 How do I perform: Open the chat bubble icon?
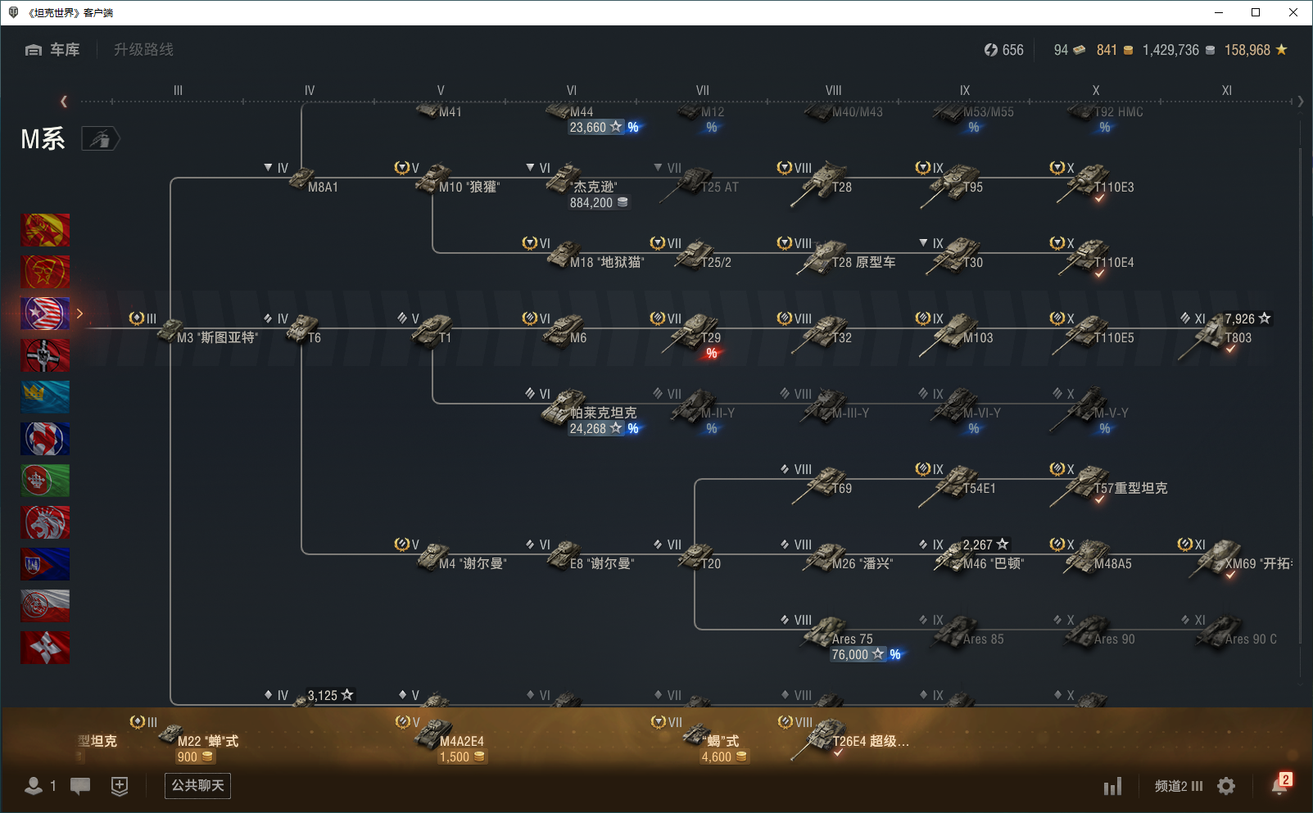point(80,786)
